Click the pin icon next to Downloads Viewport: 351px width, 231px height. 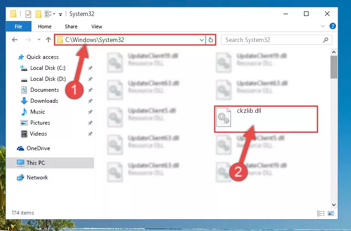90,101
